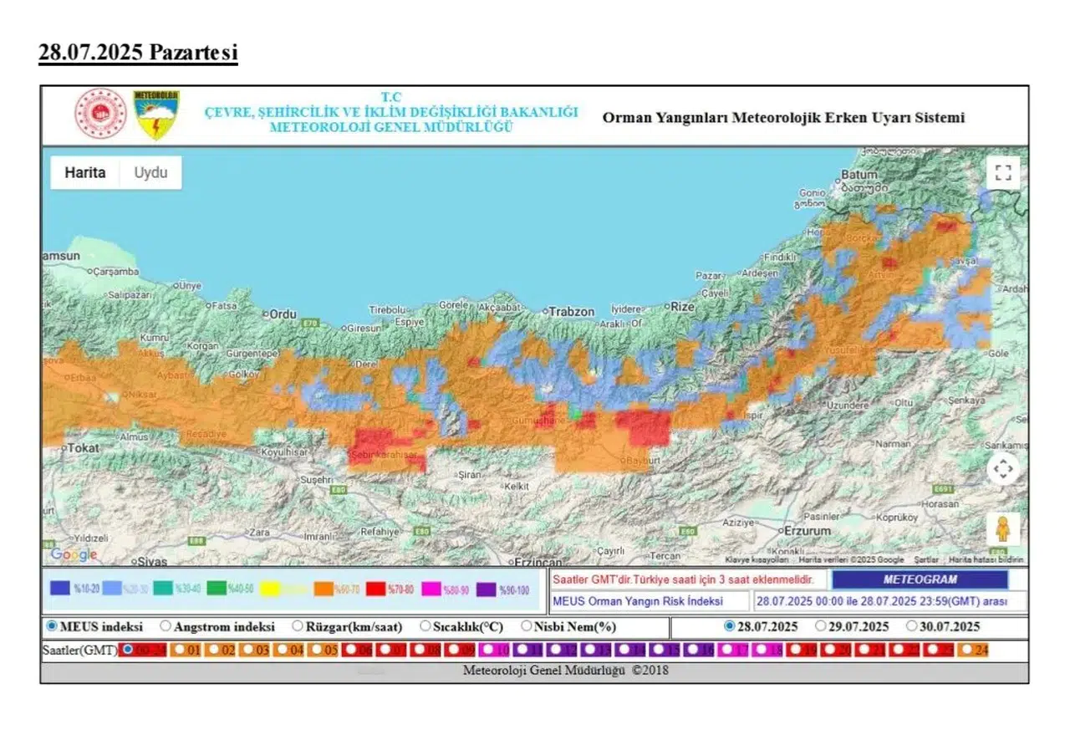
Task: Choose Rüzgar(km/saat) wind layer
Action: click(298, 626)
